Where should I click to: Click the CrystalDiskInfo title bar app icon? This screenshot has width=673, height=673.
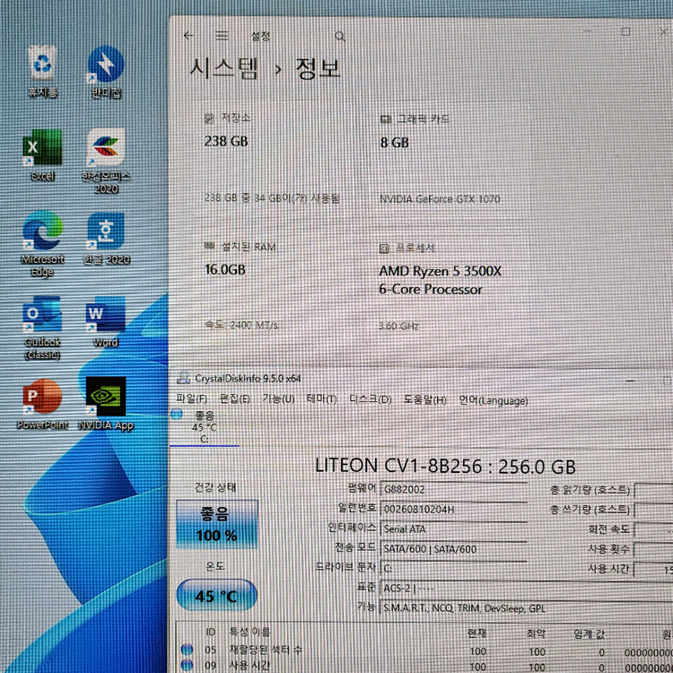click(x=183, y=378)
